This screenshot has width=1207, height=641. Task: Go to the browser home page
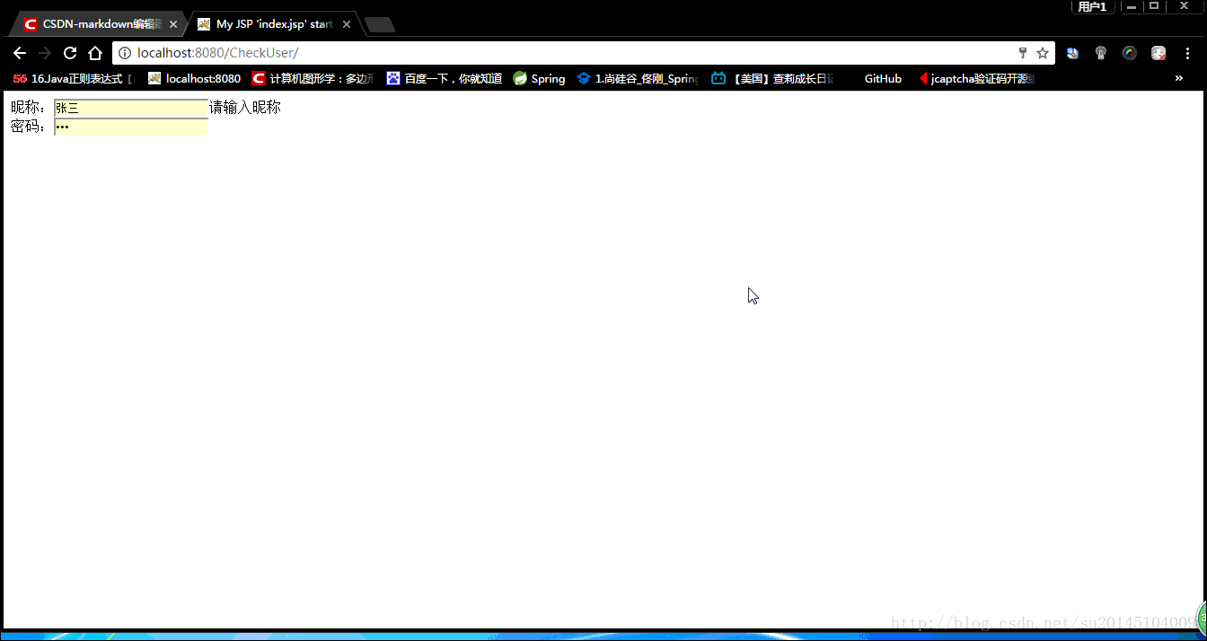point(95,53)
